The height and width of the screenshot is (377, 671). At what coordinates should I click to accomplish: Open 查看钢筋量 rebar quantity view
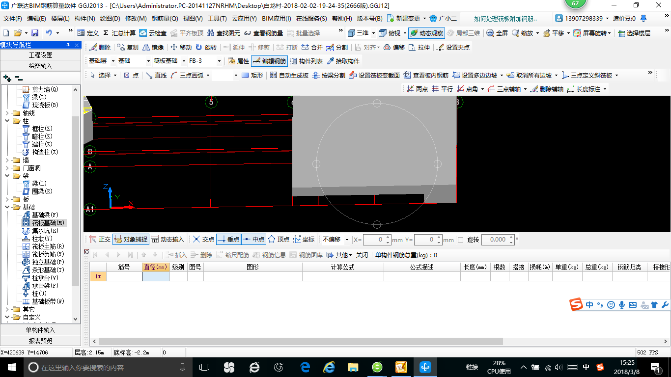click(263, 33)
